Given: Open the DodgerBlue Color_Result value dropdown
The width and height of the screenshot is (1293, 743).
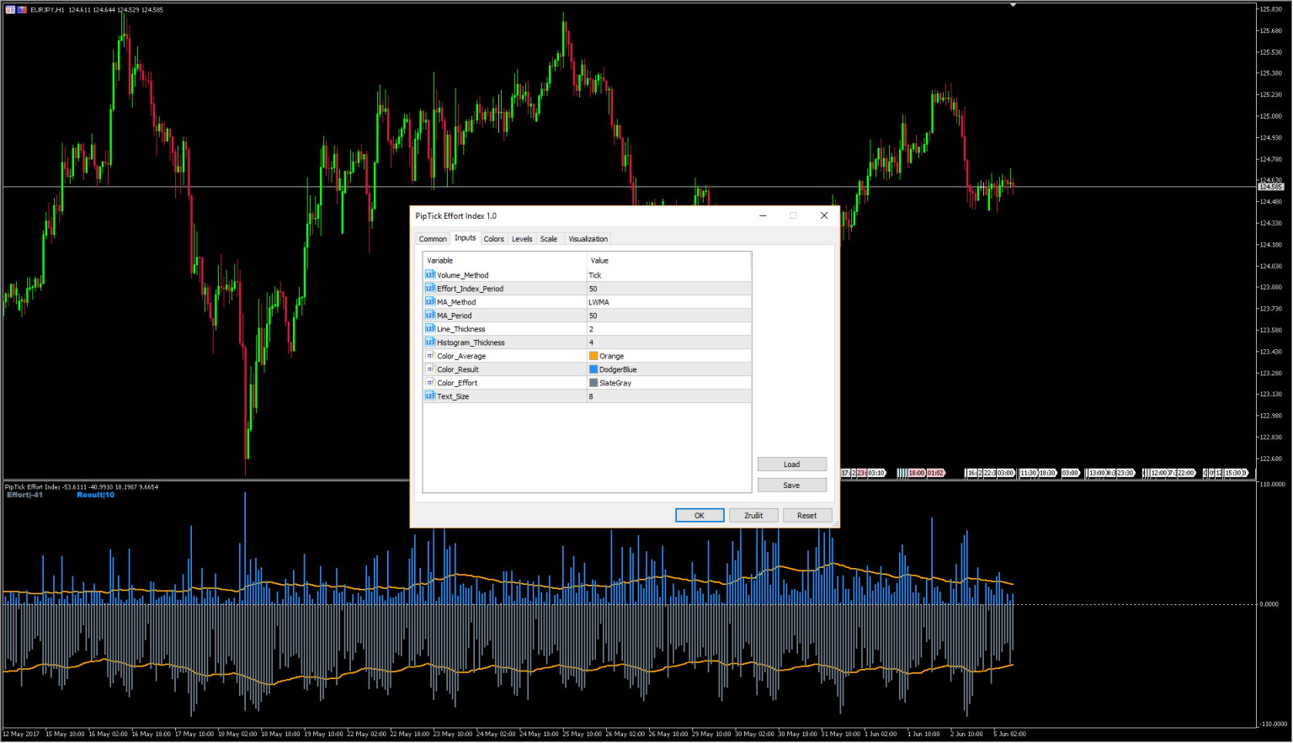Looking at the screenshot, I should click(x=668, y=369).
